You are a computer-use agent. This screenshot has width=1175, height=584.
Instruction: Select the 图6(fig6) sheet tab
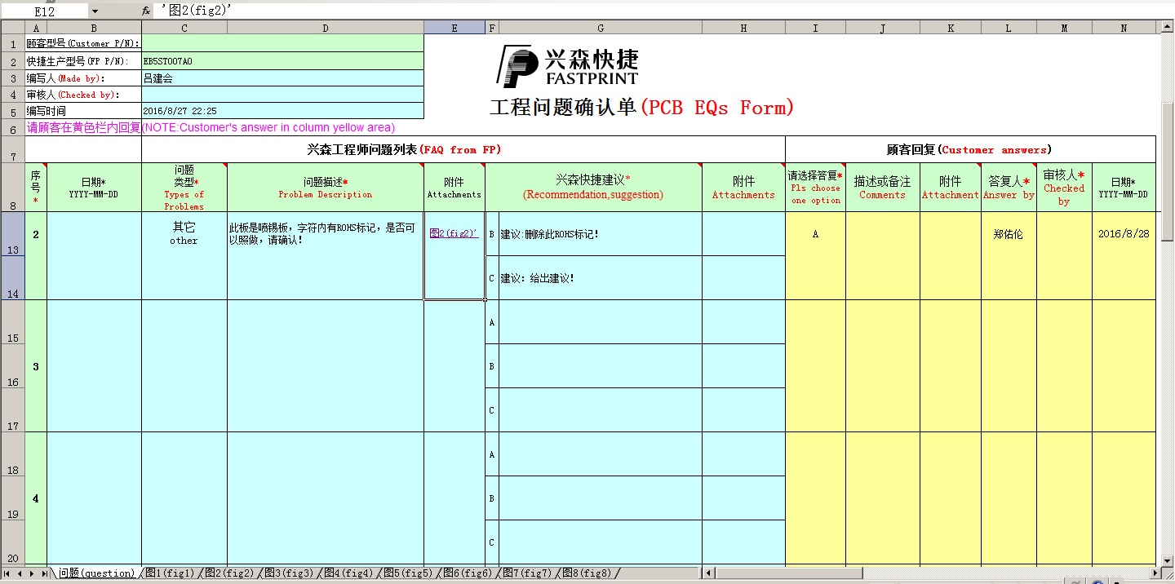[x=467, y=573]
